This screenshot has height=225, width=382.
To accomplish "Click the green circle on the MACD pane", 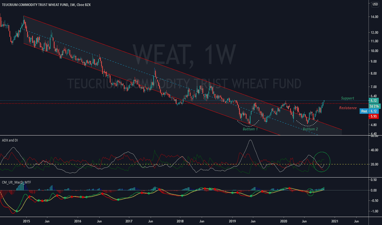I will click(x=310, y=192).
